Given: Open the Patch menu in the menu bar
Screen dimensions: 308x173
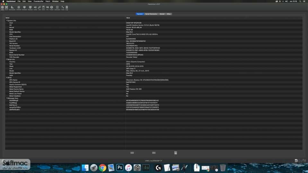Looking at the screenshot, I should 48,1.
